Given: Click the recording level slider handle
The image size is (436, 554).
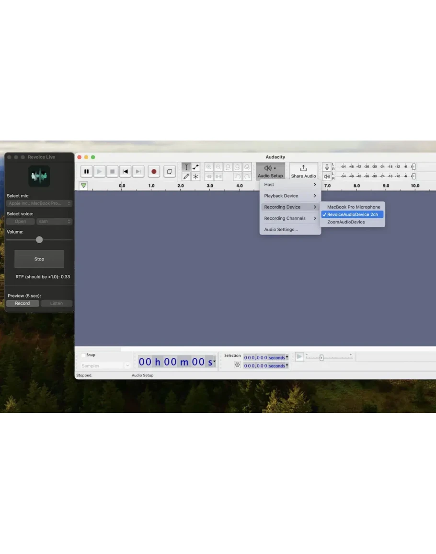Looking at the screenshot, I should (x=413, y=167).
